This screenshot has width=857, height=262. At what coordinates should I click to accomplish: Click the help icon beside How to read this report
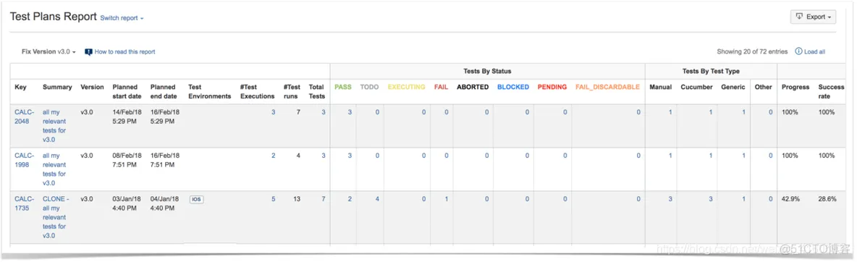(x=88, y=52)
